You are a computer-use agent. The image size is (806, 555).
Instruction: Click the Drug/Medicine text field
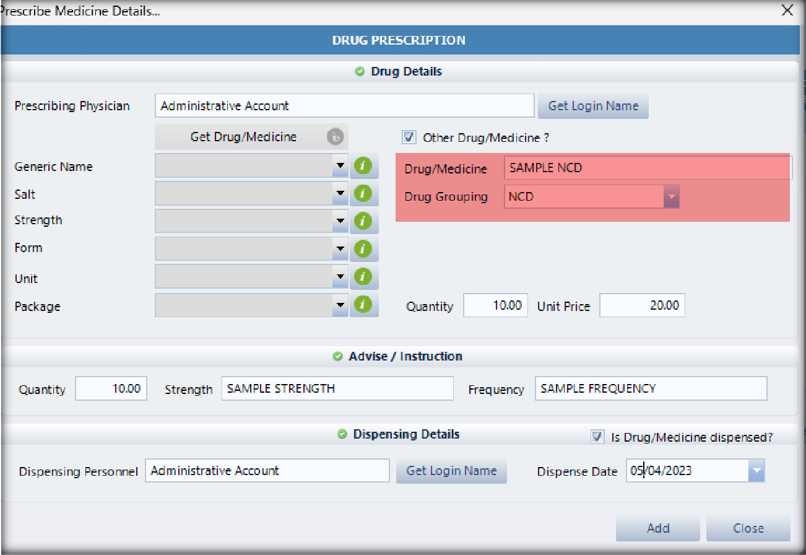647,168
